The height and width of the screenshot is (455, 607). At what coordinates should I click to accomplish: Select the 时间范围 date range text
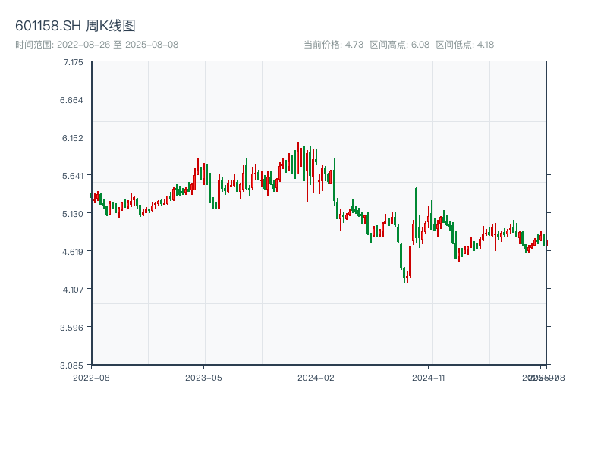(x=96, y=45)
